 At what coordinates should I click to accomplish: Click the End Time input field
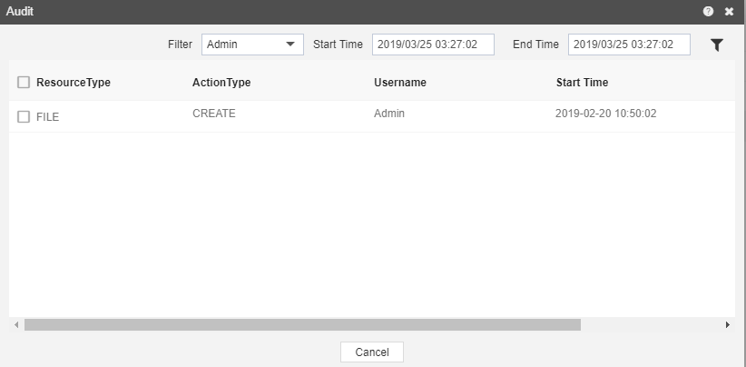(629, 45)
